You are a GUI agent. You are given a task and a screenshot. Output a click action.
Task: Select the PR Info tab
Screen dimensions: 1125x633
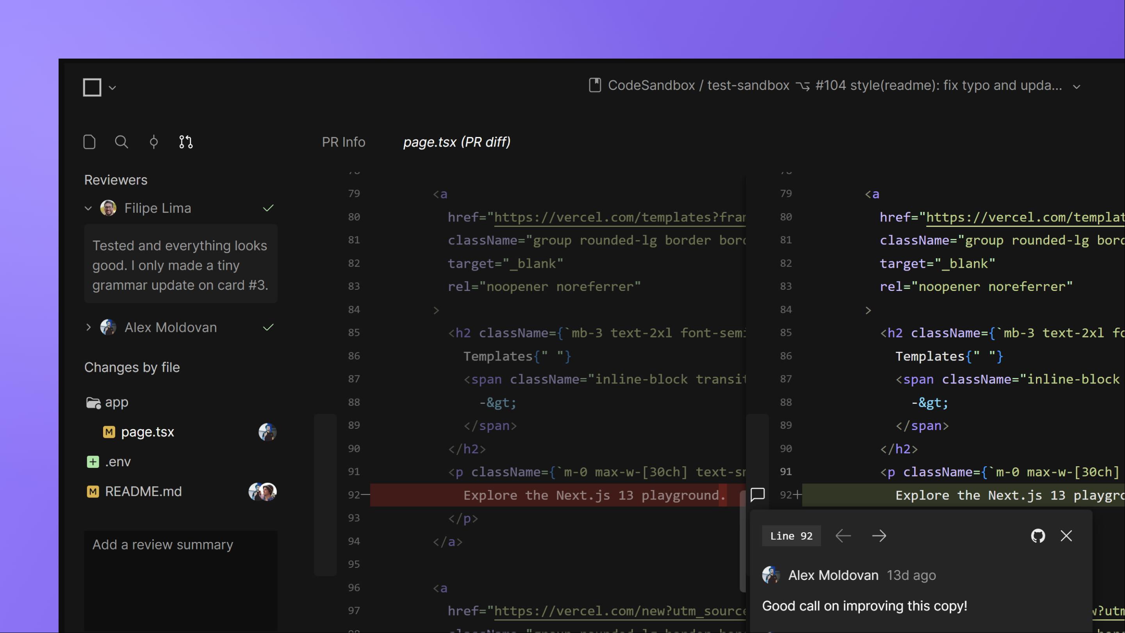pyautogui.click(x=344, y=142)
